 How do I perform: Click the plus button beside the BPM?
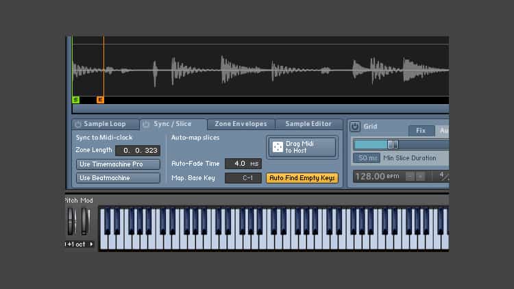420,177
